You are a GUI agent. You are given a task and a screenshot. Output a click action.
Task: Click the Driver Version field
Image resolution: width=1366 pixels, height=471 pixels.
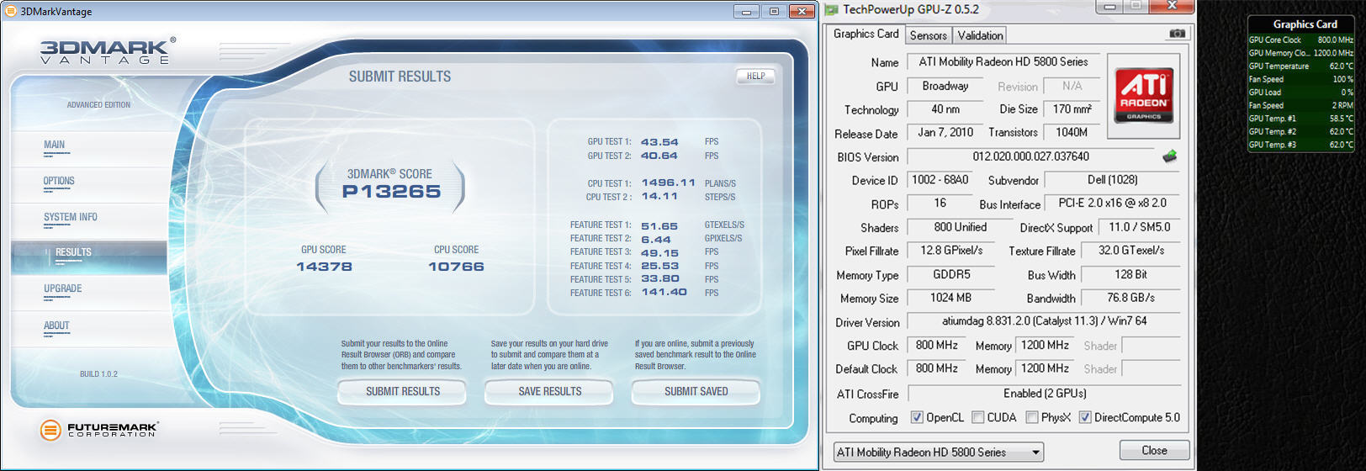[x=1044, y=321]
